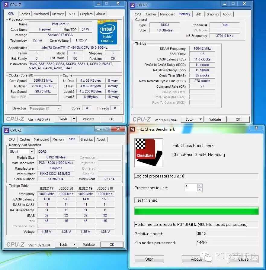This screenshot has width=266, height=270.
Task: Click the Part Number KHX2133C11S3L/8G
Action: 56,174
